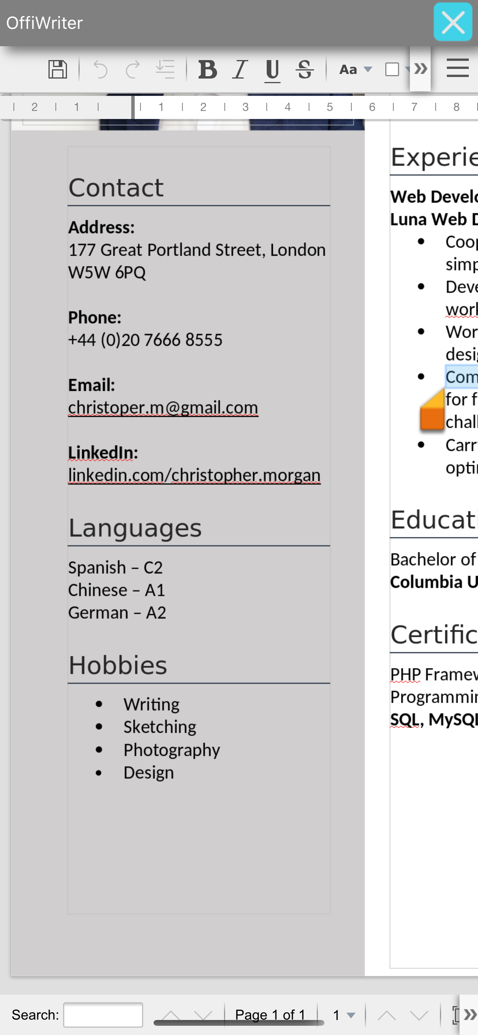Click the Address: label
The width and height of the screenshot is (478, 1035).
coord(101,228)
